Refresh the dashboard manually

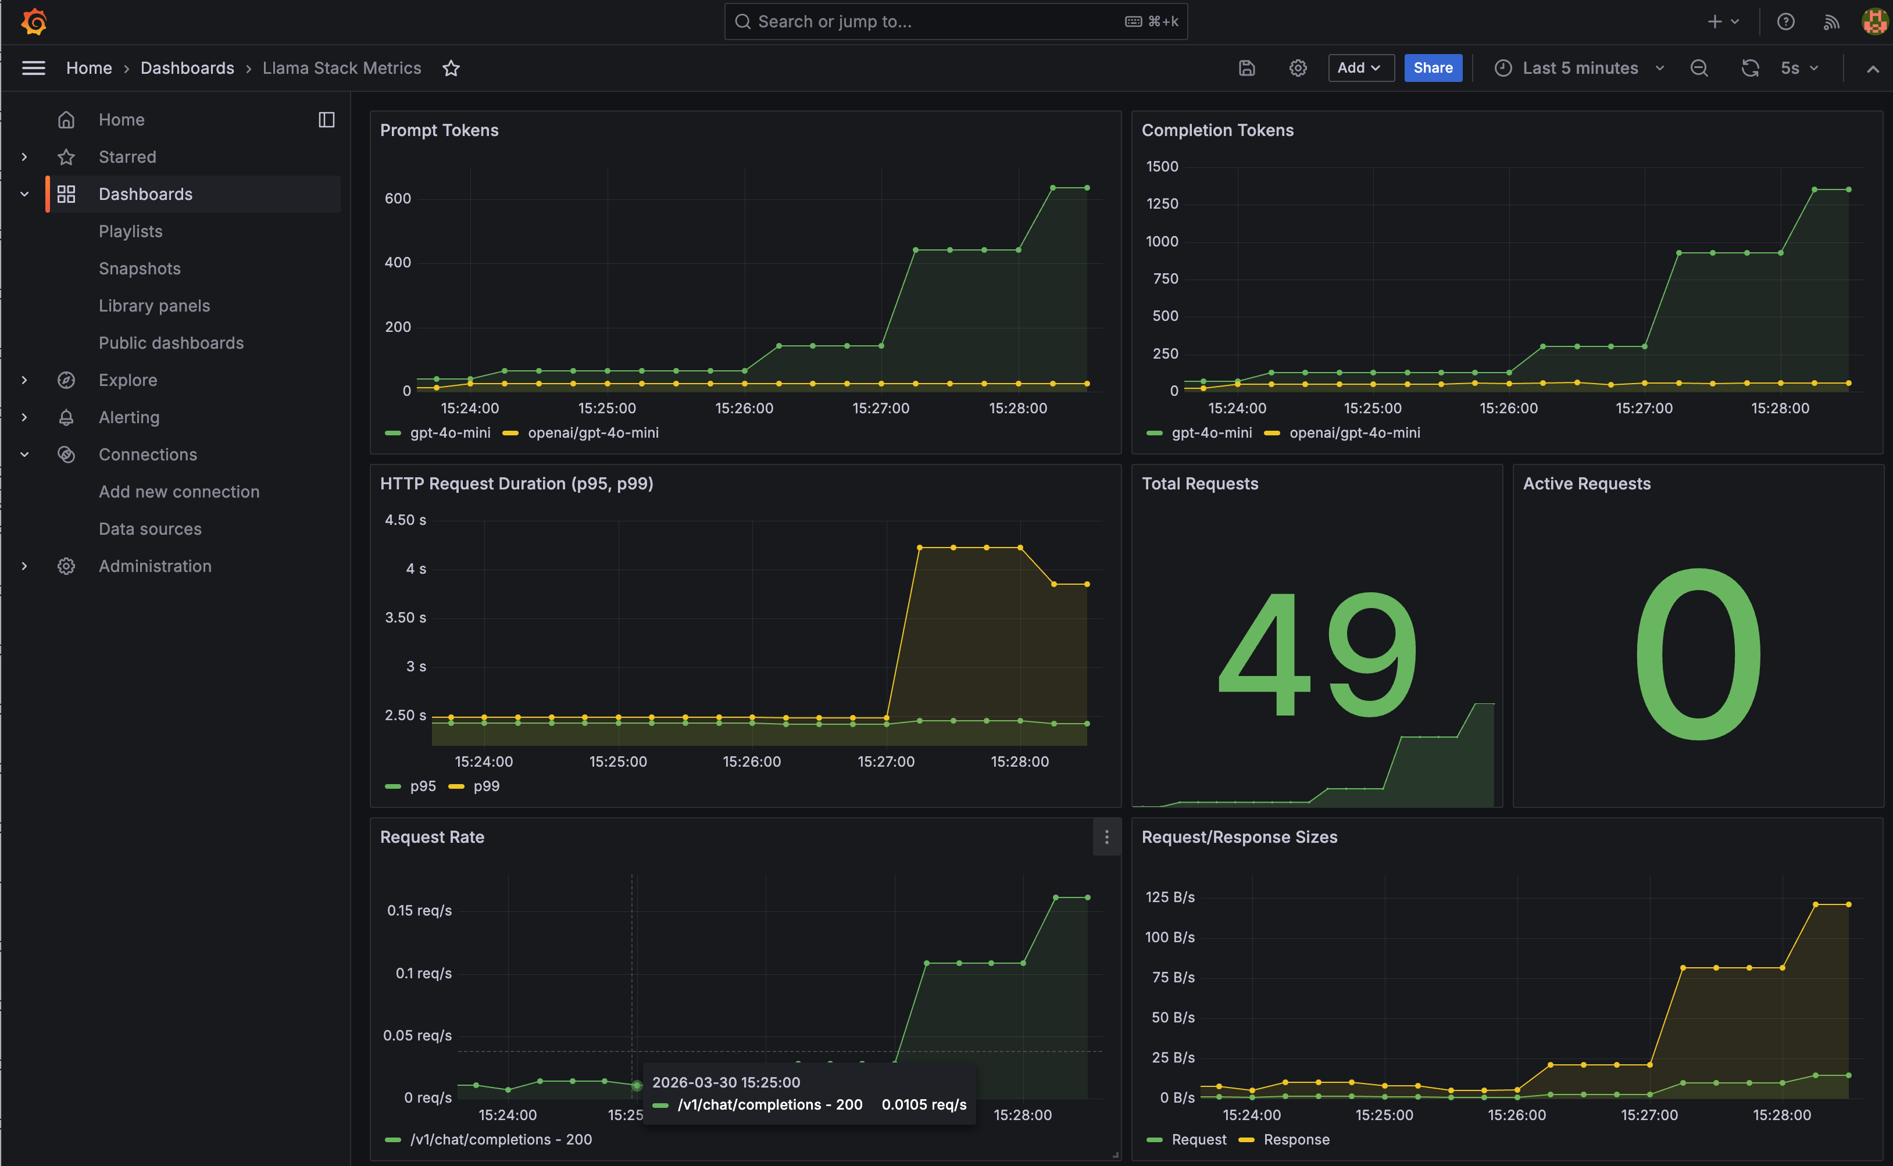click(x=1749, y=68)
